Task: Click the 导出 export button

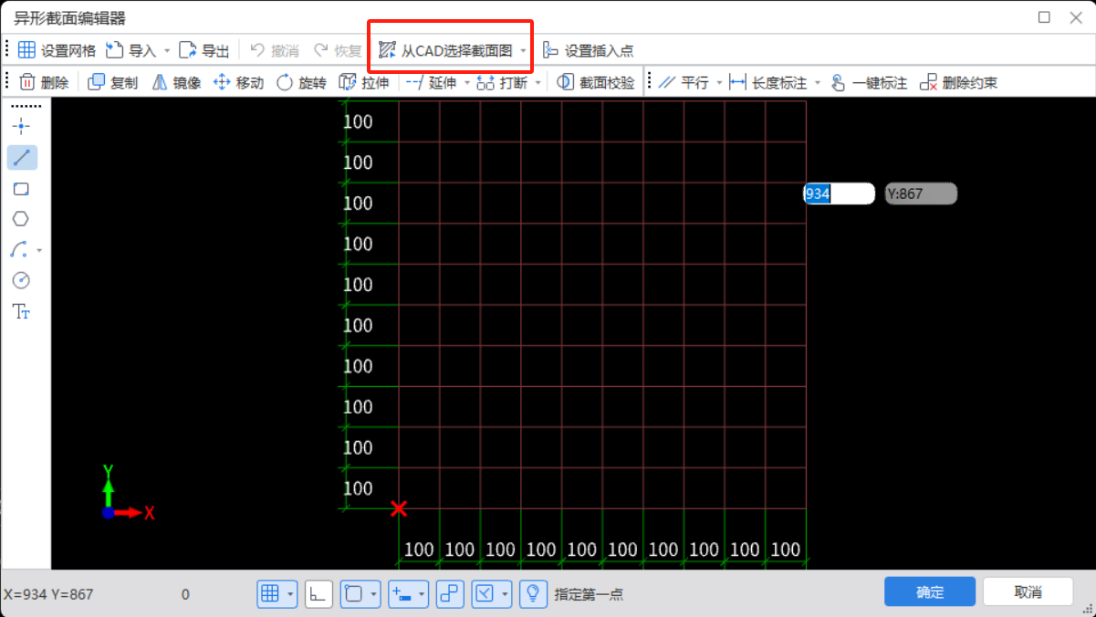Action: click(x=204, y=50)
